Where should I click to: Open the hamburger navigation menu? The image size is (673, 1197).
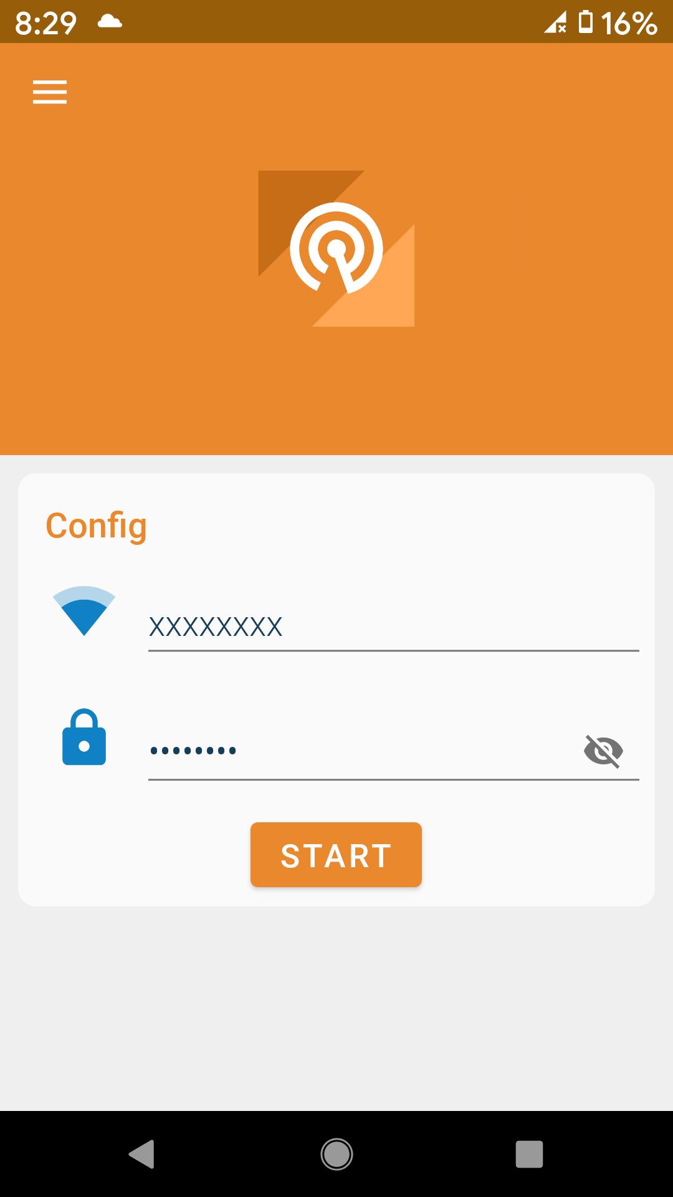tap(50, 92)
